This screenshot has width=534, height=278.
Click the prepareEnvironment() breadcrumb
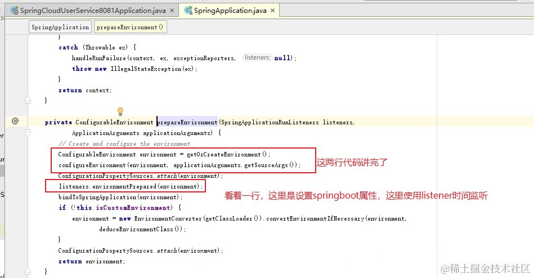point(130,27)
